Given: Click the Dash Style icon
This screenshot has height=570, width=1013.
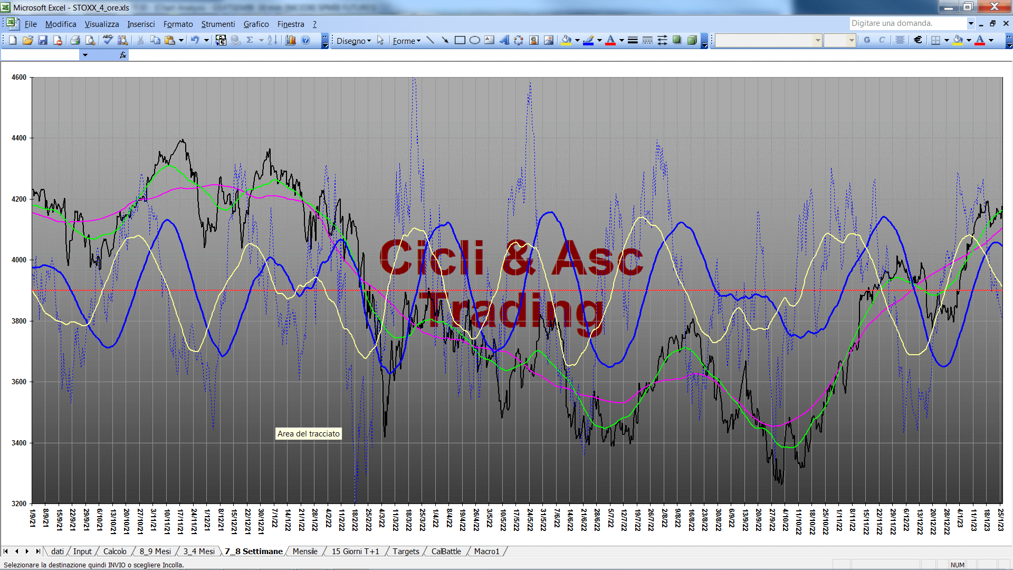Looking at the screenshot, I should point(647,40).
